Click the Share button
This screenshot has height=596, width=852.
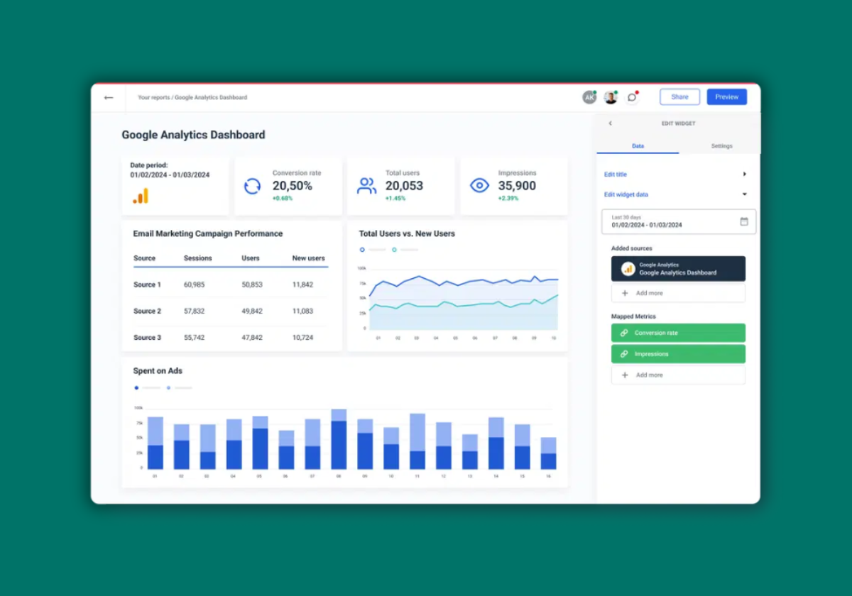click(679, 97)
